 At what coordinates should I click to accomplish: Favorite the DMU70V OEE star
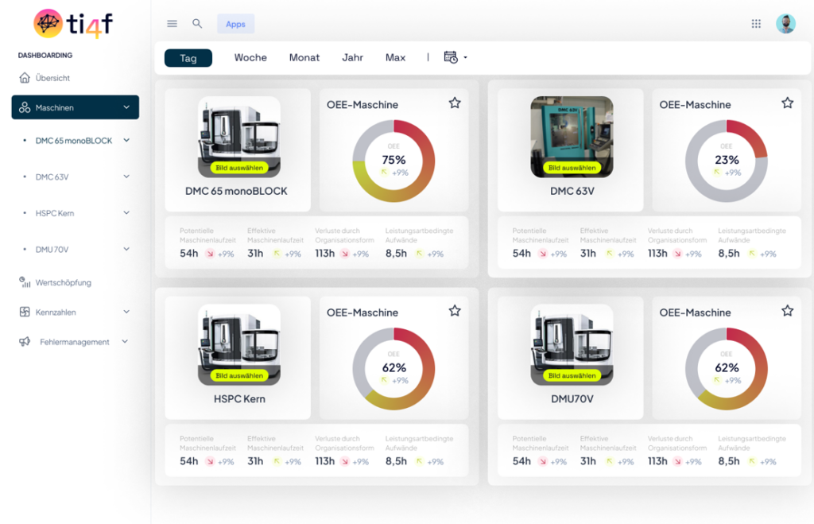788,311
